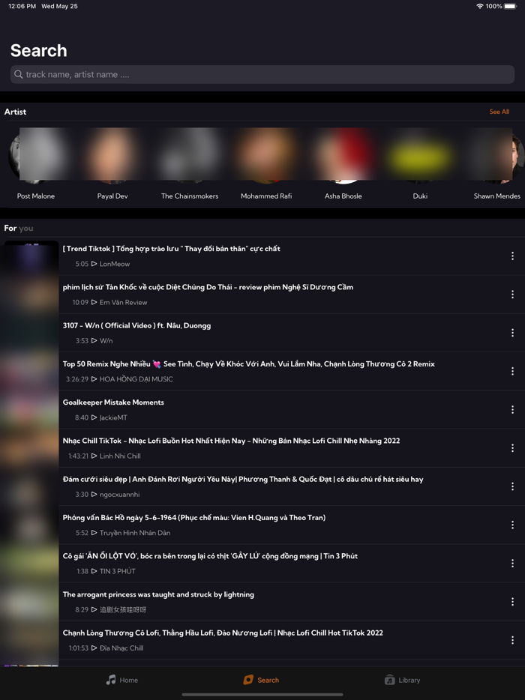
Task: Open The Chainsmokers artist avatar
Action: [x=190, y=156]
